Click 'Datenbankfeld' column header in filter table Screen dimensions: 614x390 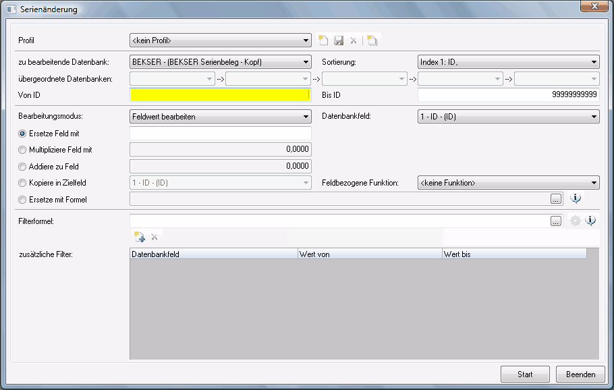[213, 254]
